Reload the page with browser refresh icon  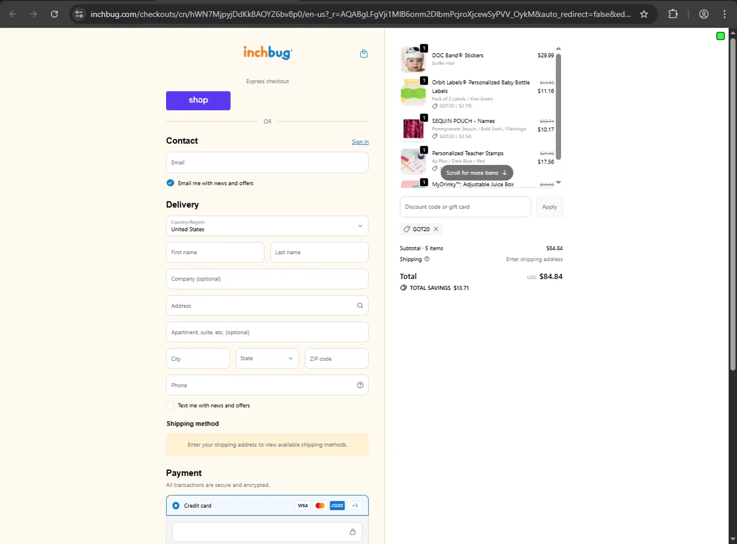55,14
